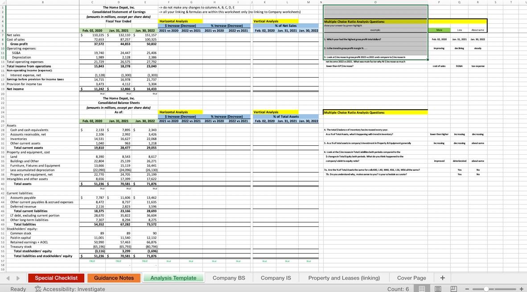Go to the next sheet with the right arrow
Screen dimensions: 527x292
[x=18, y=278]
